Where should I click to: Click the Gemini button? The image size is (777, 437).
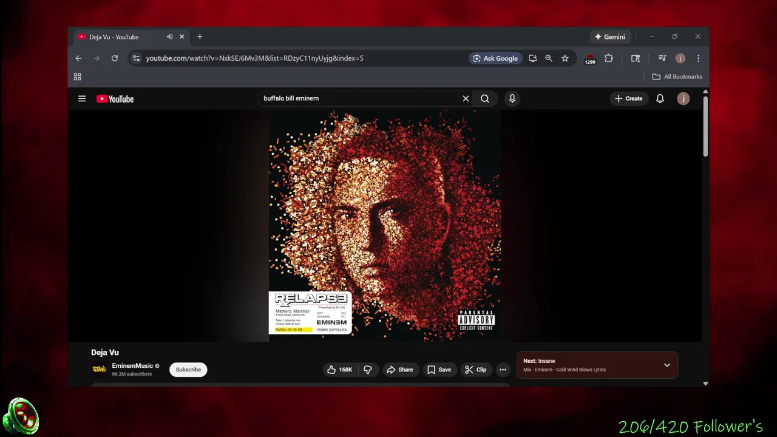(610, 37)
